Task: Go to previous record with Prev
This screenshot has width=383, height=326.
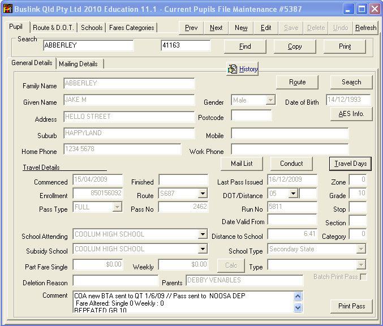Action: tap(191, 28)
